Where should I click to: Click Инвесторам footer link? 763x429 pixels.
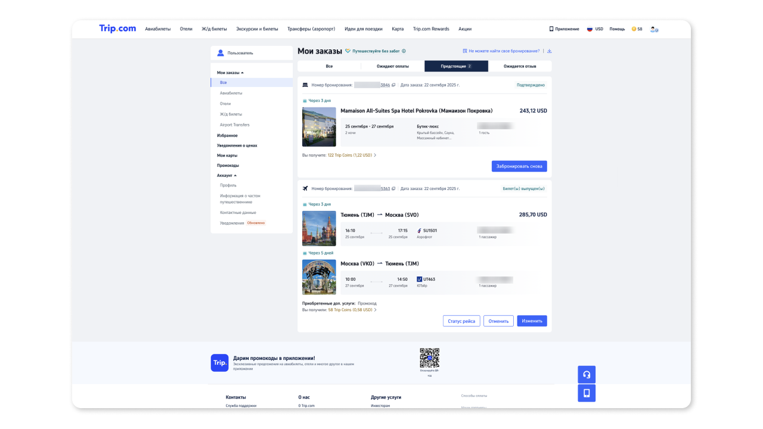pos(380,405)
